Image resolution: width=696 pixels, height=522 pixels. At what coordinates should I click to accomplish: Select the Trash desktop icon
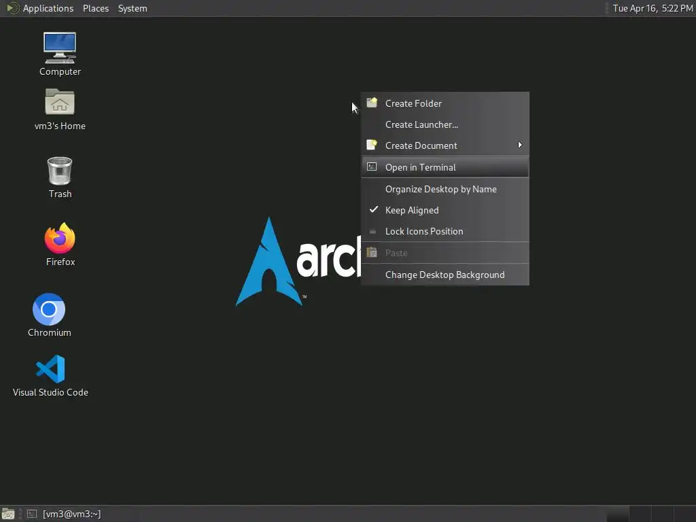[60, 177]
